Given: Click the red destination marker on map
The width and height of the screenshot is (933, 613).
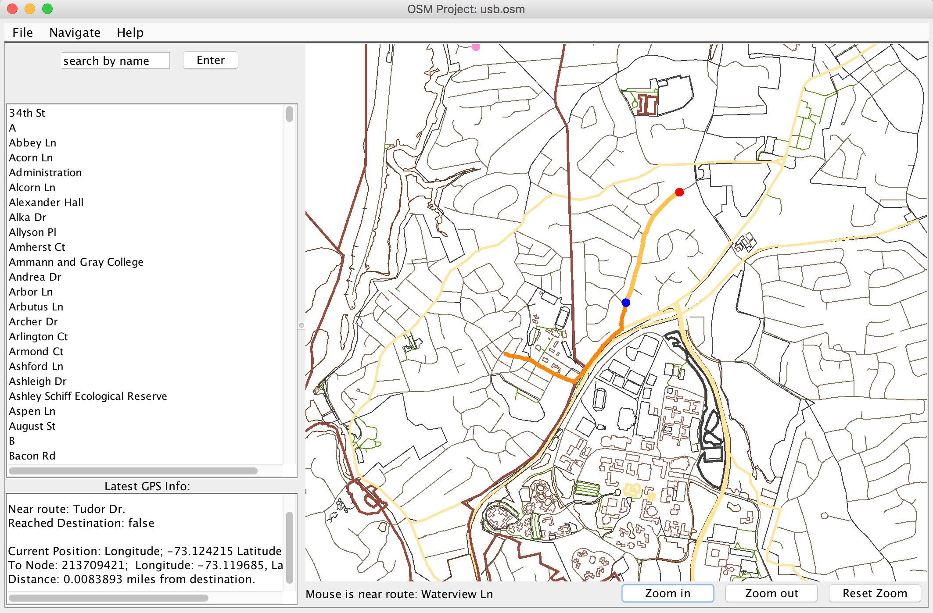Looking at the screenshot, I should coord(679,192).
